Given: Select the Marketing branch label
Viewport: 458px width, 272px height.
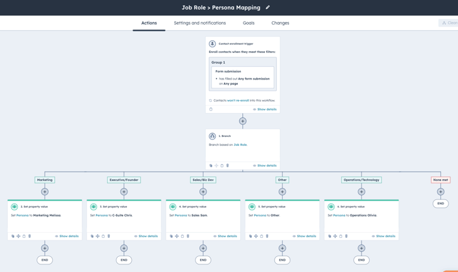Looking at the screenshot, I should click(45, 180).
